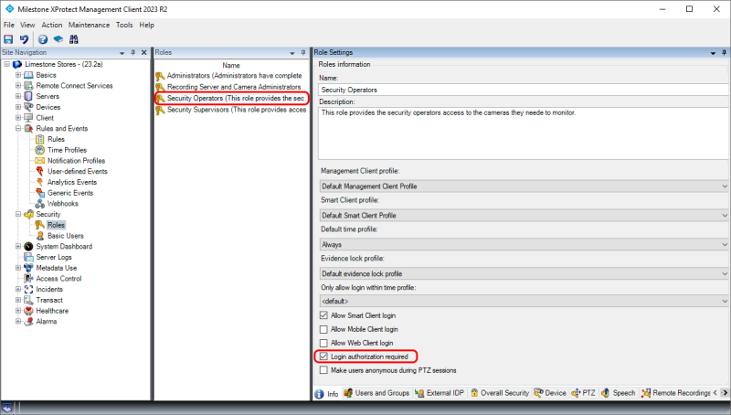
Task: Switch to the Overall Security tab
Action: tap(500, 393)
